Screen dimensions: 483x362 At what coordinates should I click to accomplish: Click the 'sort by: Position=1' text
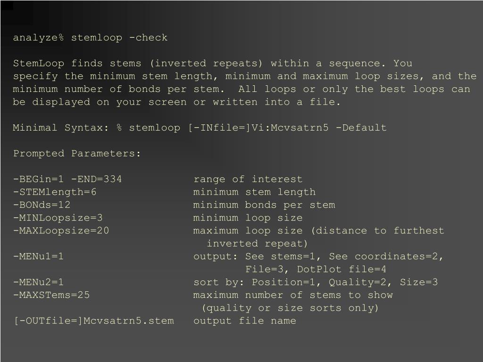[258, 282]
